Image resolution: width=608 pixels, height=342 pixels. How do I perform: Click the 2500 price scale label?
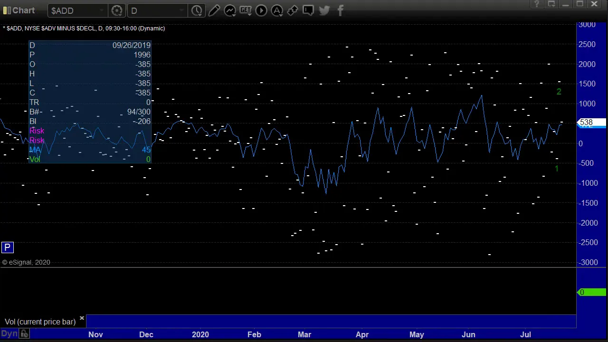pos(587,45)
